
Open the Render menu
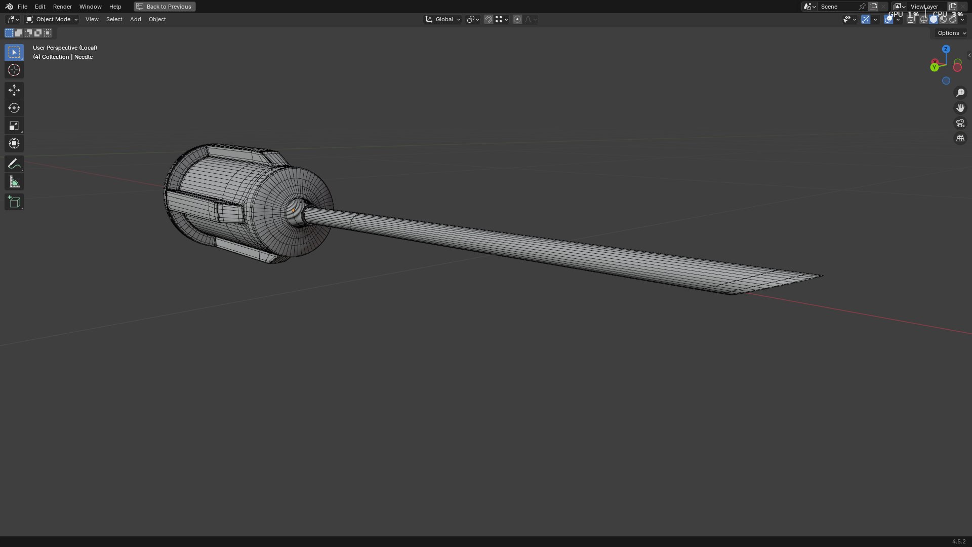pyautogui.click(x=62, y=7)
